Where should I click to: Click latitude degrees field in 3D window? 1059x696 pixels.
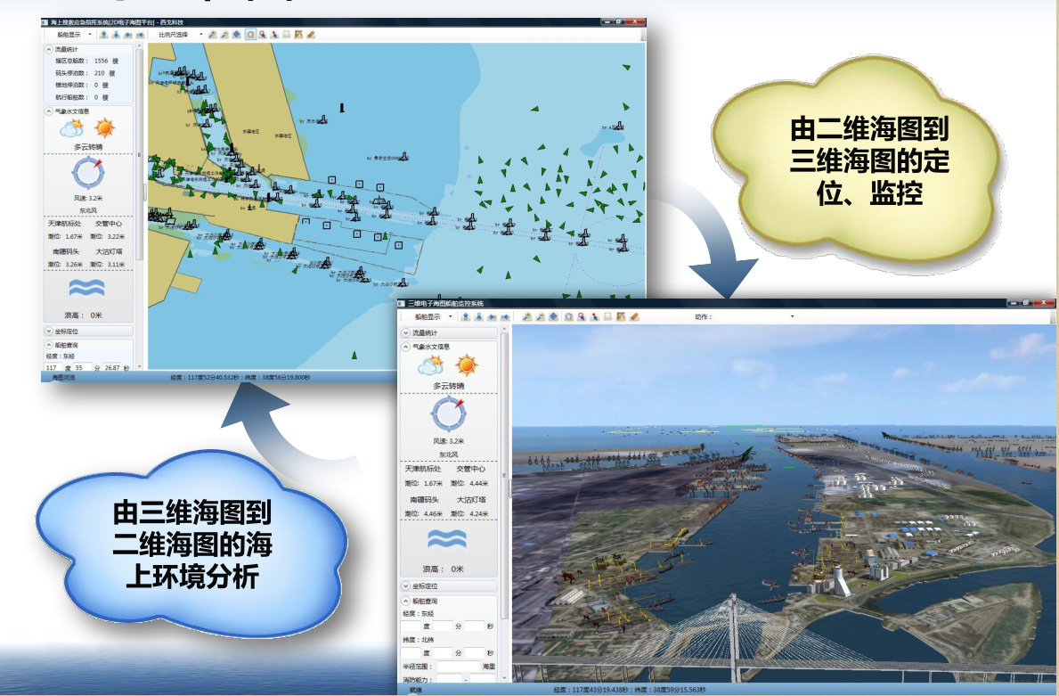pyautogui.click(x=411, y=652)
